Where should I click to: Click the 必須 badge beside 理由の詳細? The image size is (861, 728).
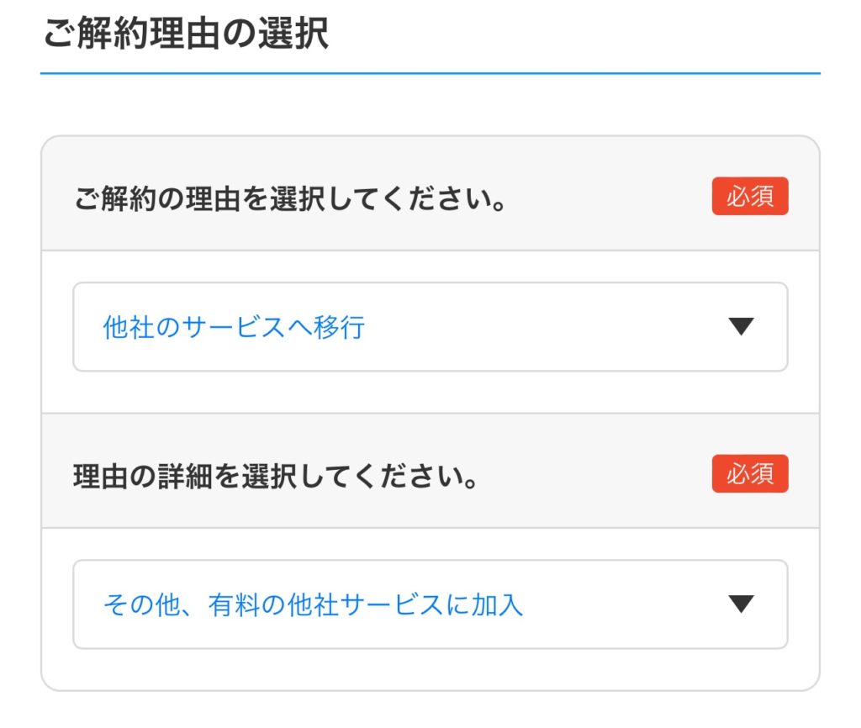point(749,473)
